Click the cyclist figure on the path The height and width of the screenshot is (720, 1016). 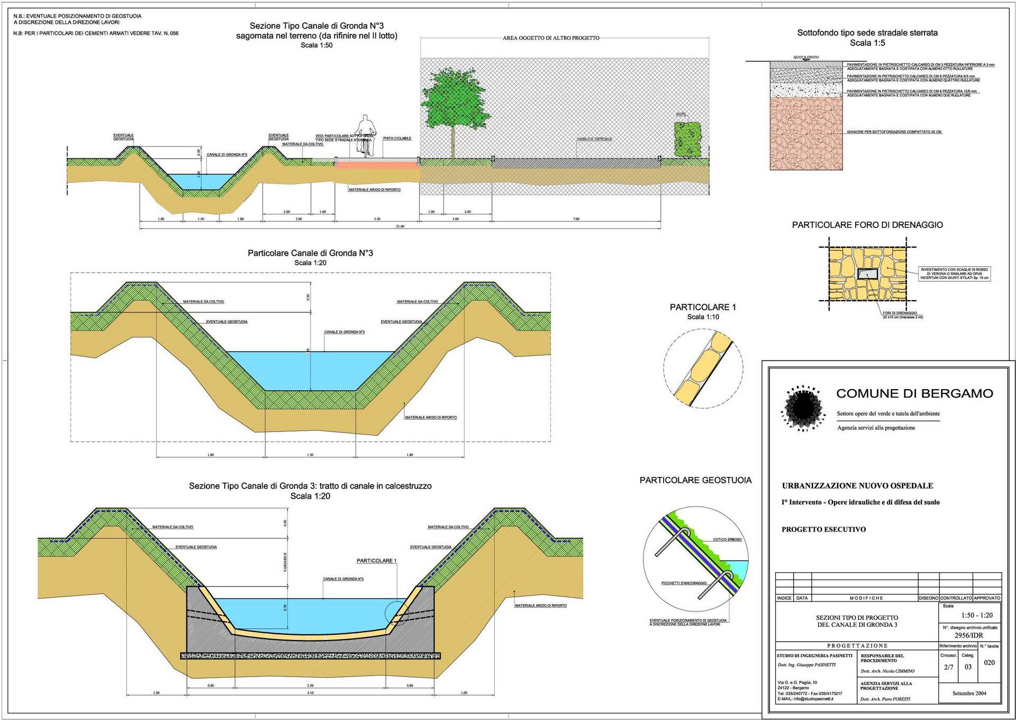pyautogui.click(x=366, y=135)
